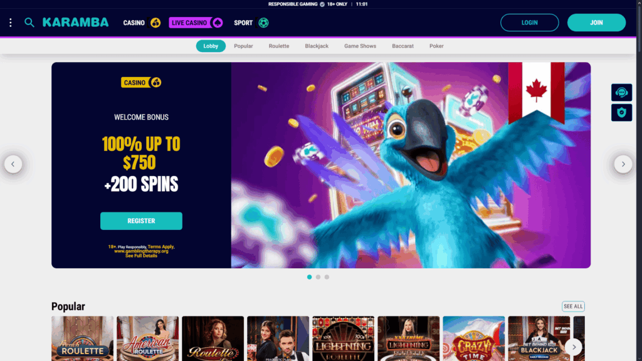Open the three-dot main menu

pos(11,23)
